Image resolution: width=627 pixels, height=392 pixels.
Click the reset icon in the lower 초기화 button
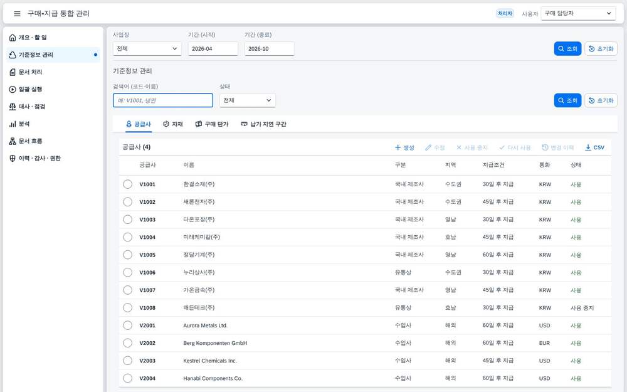(x=591, y=100)
